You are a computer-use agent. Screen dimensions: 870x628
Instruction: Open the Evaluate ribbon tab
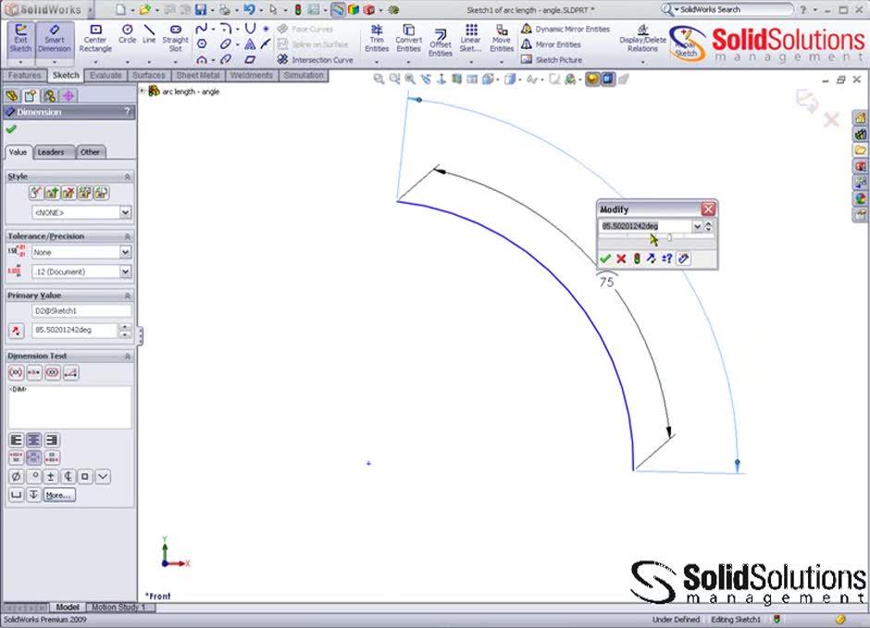[105, 76]
